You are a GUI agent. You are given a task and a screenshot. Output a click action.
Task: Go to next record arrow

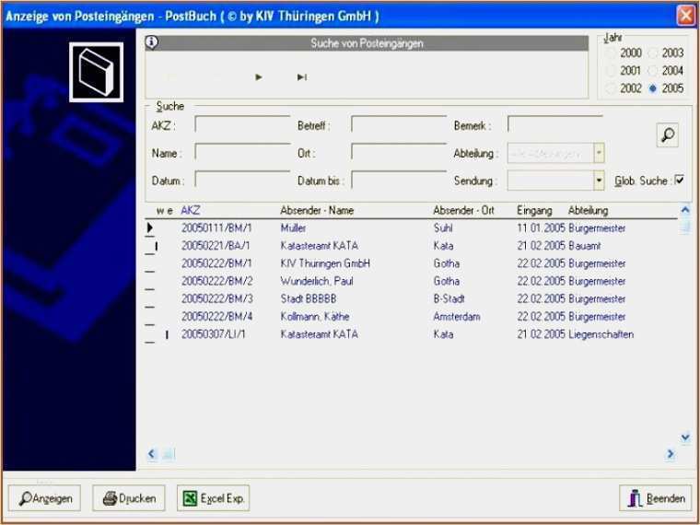259,77
